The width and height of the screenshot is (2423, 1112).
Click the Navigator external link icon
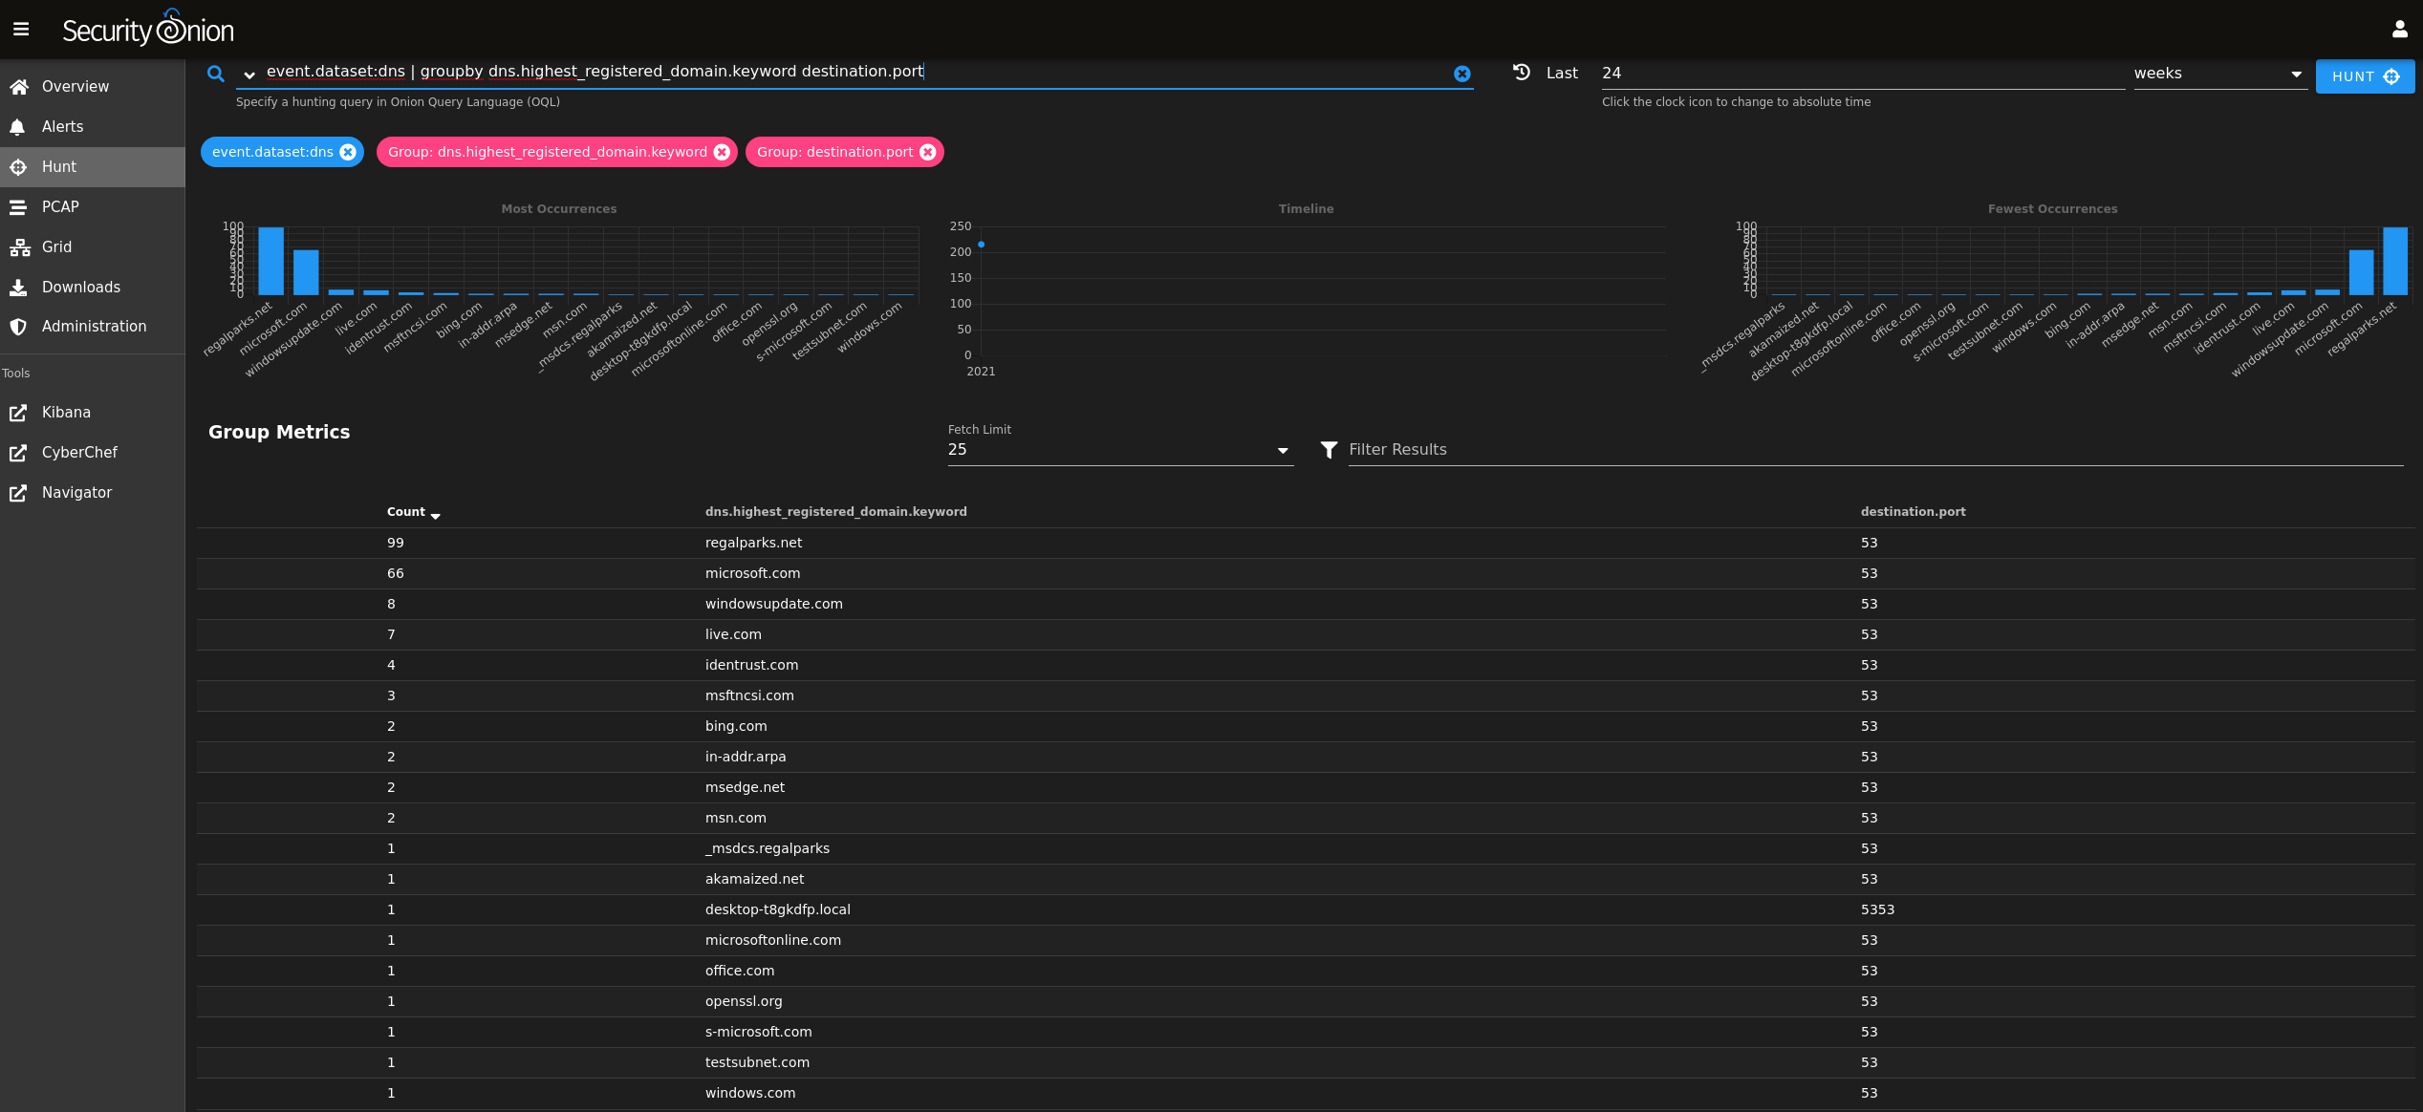tap(18, 493)
